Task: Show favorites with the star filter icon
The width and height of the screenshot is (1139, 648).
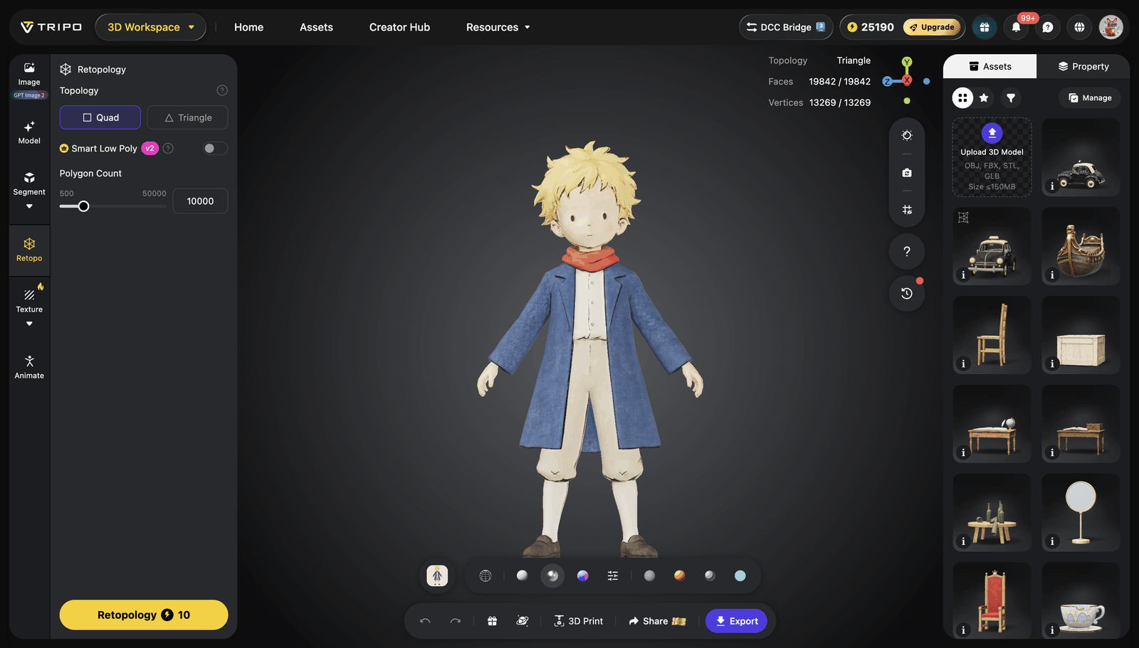Action: pyautogui.click(x=984, y=98)
